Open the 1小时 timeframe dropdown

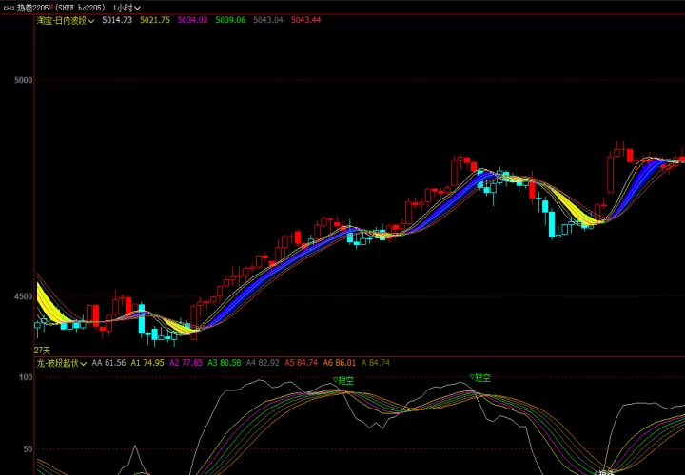[127, 8]
